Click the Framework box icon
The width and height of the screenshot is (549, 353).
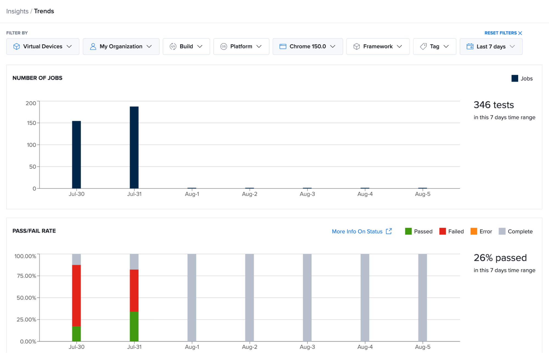click(356, 46)
